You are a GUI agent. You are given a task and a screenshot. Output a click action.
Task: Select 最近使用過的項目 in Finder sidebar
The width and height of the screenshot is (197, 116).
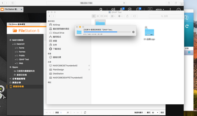61,29
